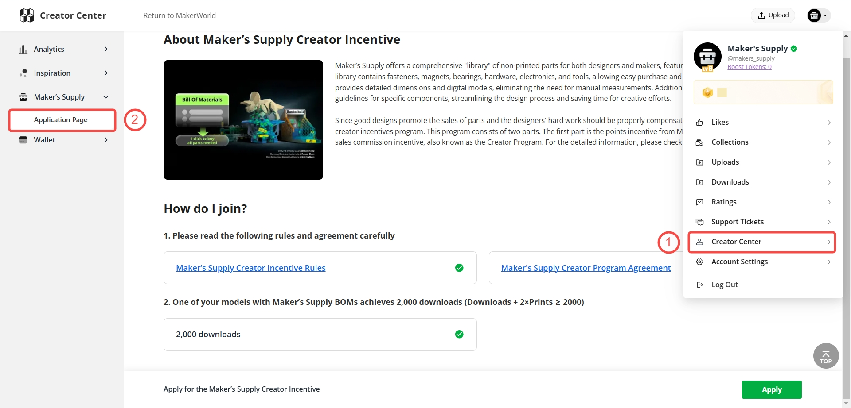Screen dimensions: 851x408
Task: Collapse the Maker's Supply sidebar section
Action: tap(106, 97)
